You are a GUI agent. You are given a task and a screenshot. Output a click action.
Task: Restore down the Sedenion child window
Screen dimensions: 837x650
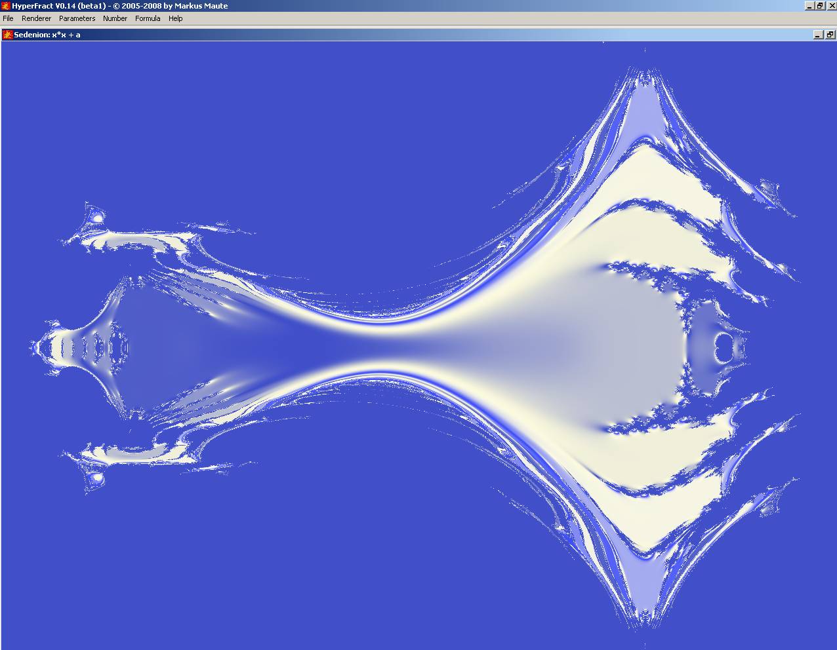point(830,35)
